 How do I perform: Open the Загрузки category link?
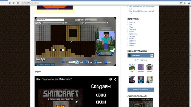tap(132, 36)
